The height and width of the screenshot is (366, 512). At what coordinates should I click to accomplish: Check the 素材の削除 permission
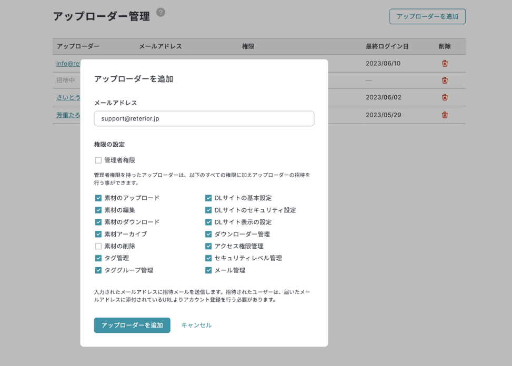[x=98, y=246]
